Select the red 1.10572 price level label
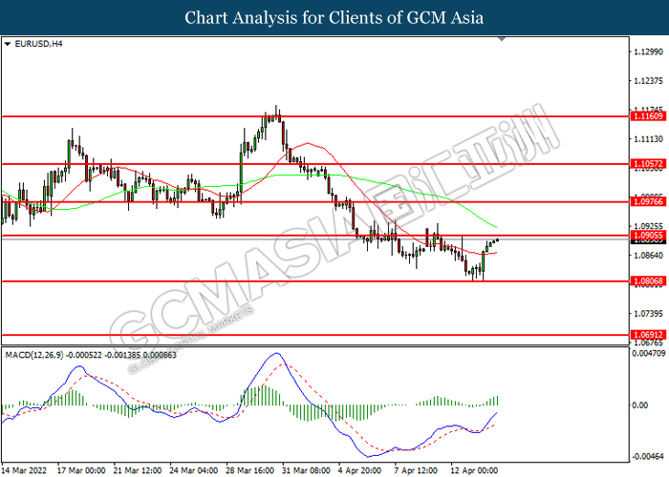669x477 pixels. tap(648, 164)
